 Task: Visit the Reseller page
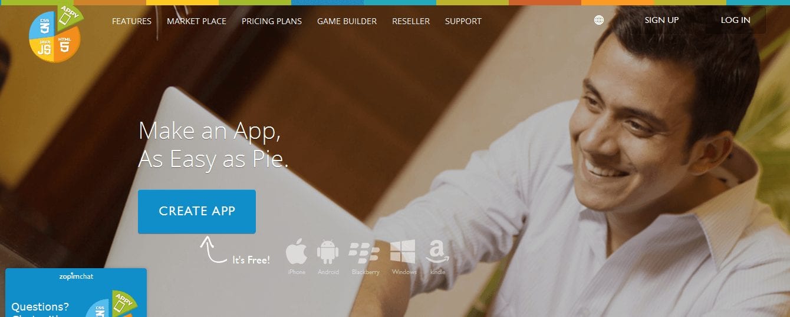pyautogui.click(x=411, y=21)
